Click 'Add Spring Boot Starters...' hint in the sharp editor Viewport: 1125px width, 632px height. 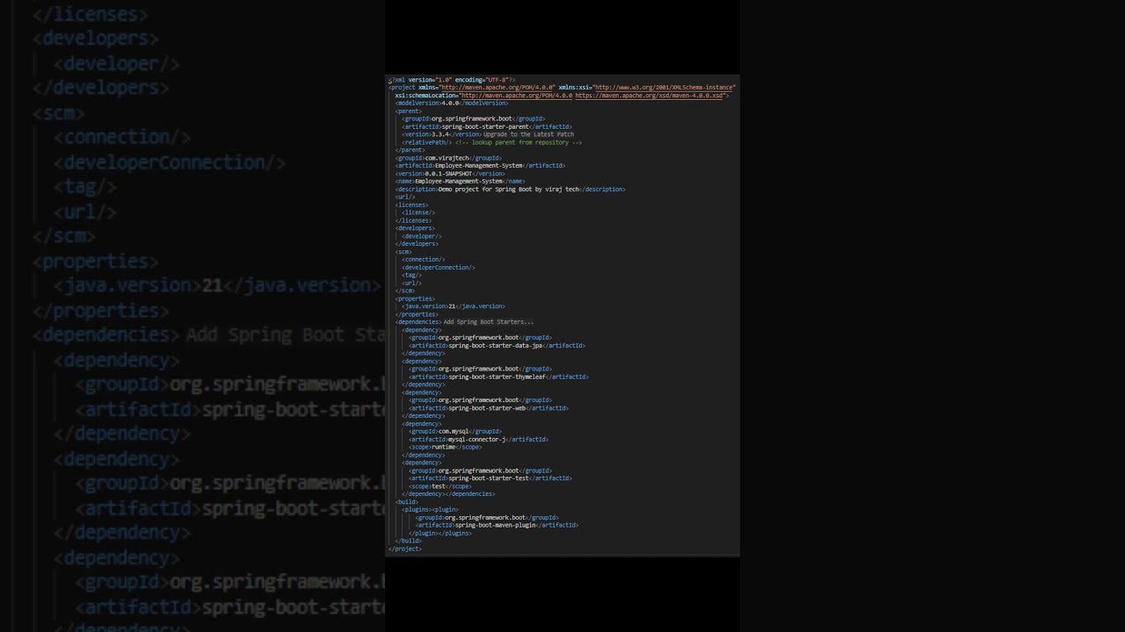point(489,322)
